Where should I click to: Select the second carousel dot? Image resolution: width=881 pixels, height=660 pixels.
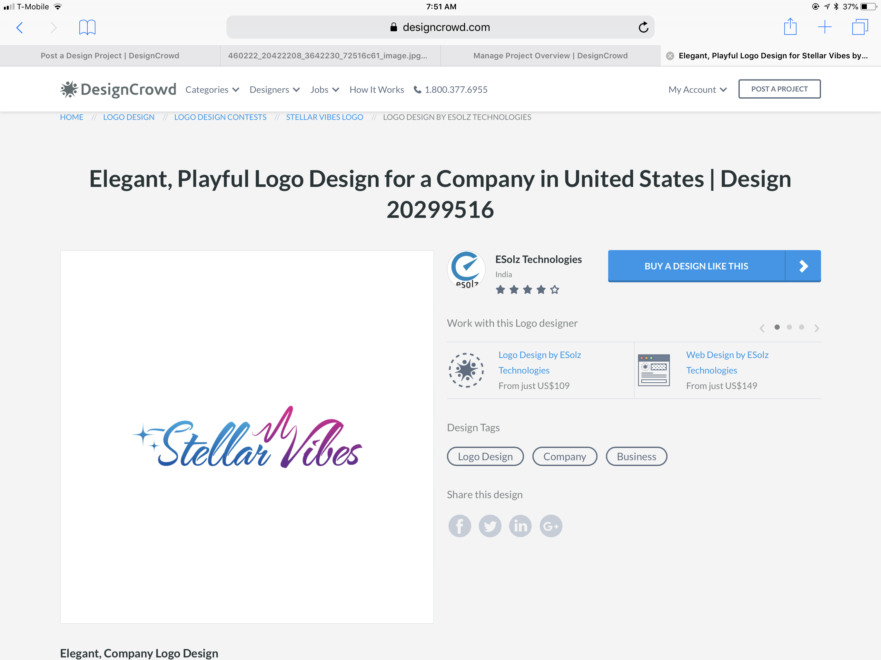click(789, 327)
